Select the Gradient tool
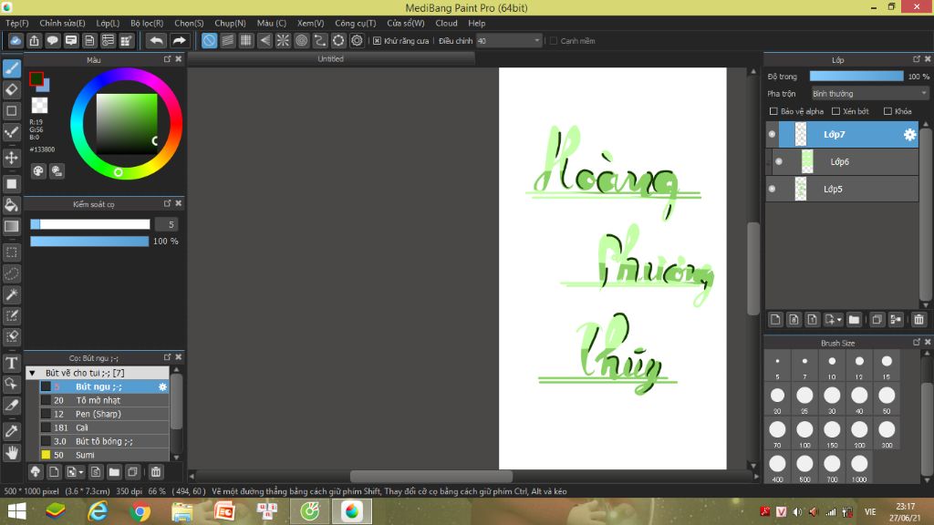Viewport: 934px width, 525px height. (x=12, y=226)
